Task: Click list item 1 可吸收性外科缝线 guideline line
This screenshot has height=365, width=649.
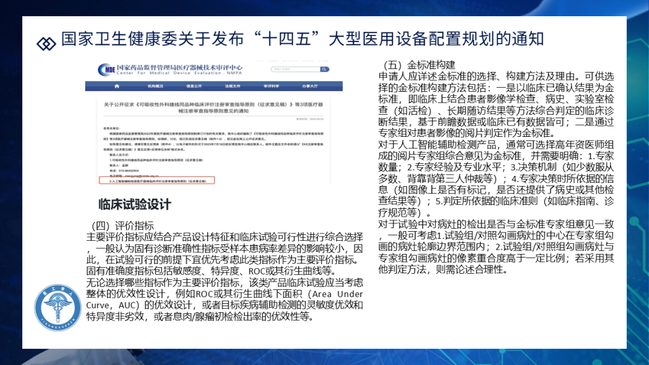Action: point(156,160)
